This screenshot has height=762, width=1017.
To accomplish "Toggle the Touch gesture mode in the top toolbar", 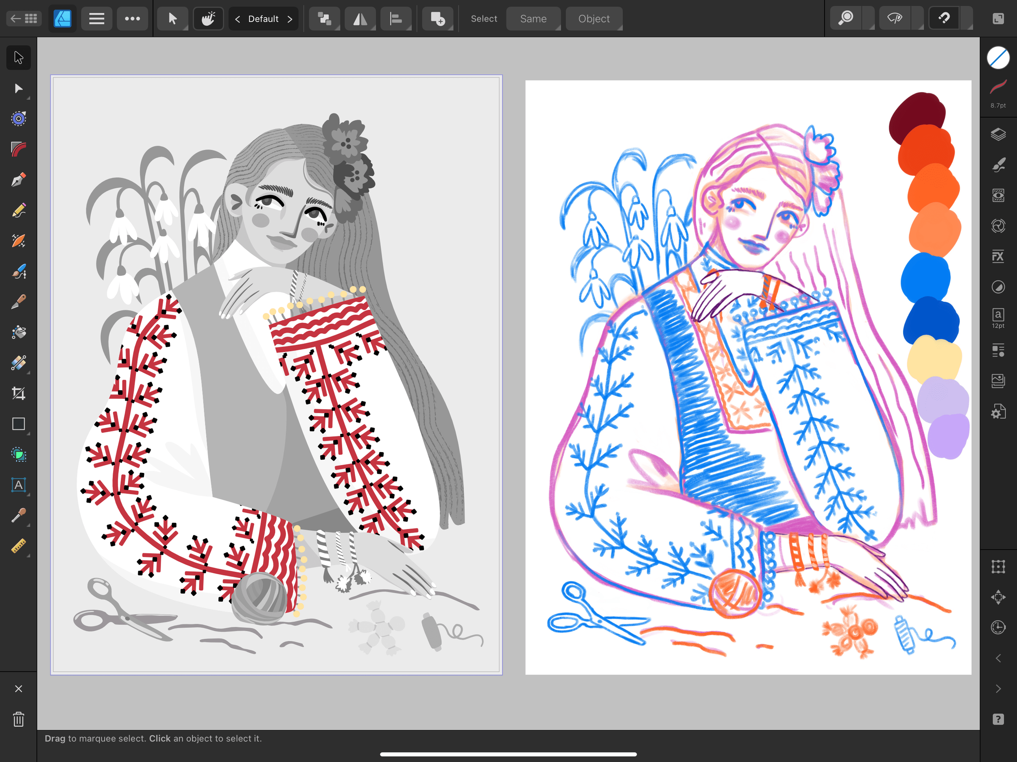I will click(x=208, y=18).
